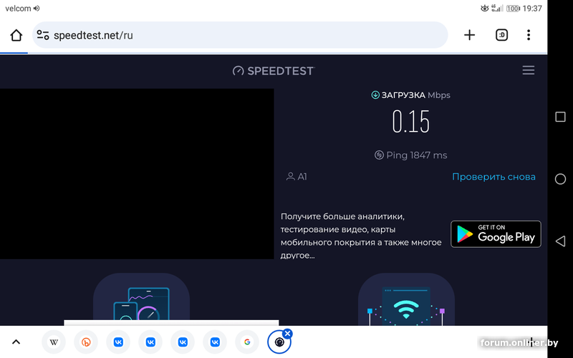Switch to the Wikipedia tab

pyautogui.click(x=54, y=342)
